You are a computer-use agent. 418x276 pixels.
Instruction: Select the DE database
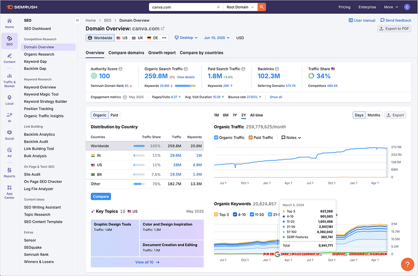point(153,38)
